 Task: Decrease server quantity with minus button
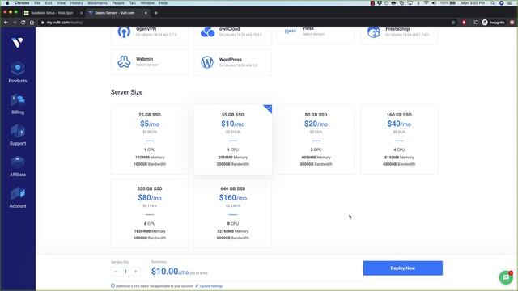116,272
